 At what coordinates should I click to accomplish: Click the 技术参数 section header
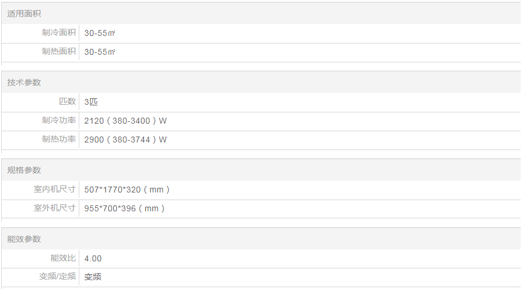[24, 82]
